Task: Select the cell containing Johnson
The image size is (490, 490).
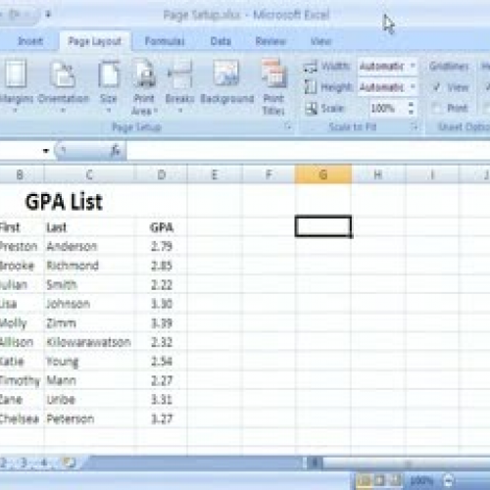Action: [x=89, y=304]
